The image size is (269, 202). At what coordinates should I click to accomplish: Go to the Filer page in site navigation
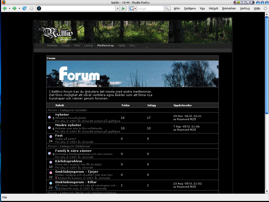click(x=77, y=46)
